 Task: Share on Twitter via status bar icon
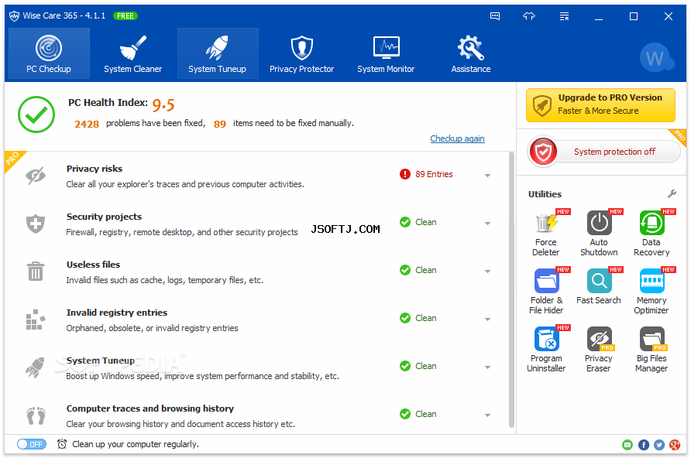point(658,445)
